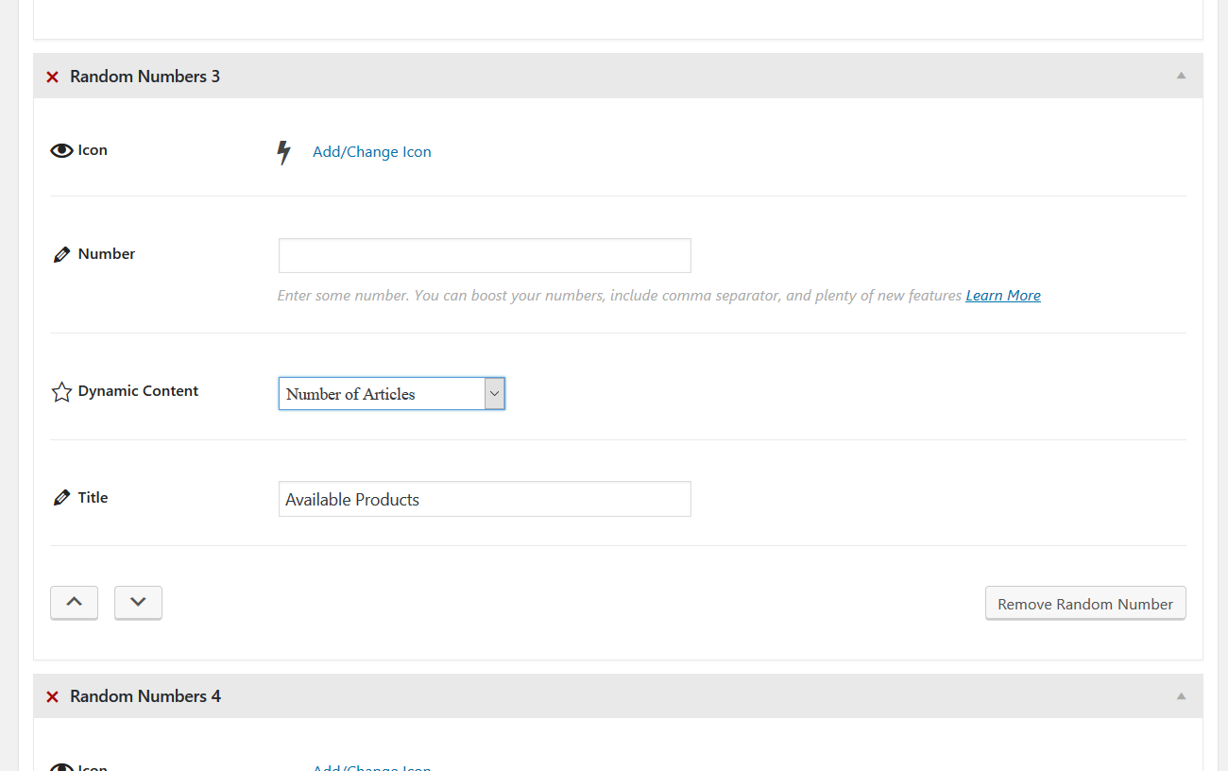Move Random Numbers 3 up with arrow button

pyautogui.click(x=74, y=603)
